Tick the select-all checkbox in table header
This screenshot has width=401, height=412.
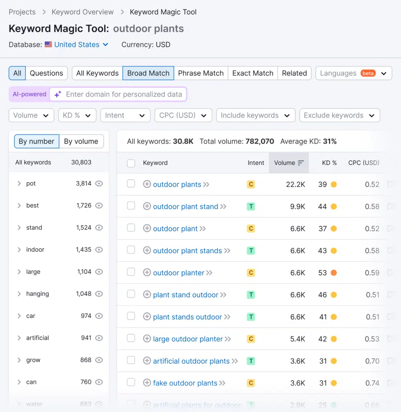tap(131, 163)
